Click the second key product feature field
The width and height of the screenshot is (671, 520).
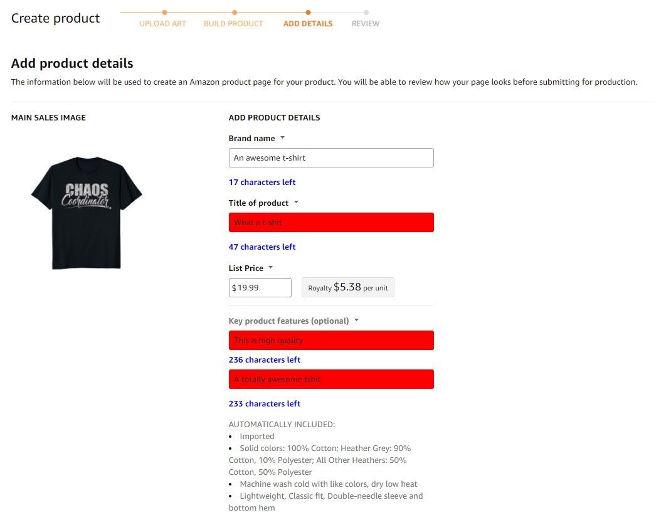[x=331, y=379]
